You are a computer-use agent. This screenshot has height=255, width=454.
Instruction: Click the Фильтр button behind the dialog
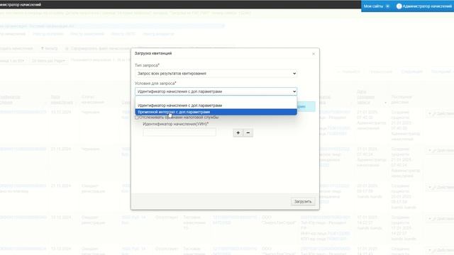tap(49, 49)
